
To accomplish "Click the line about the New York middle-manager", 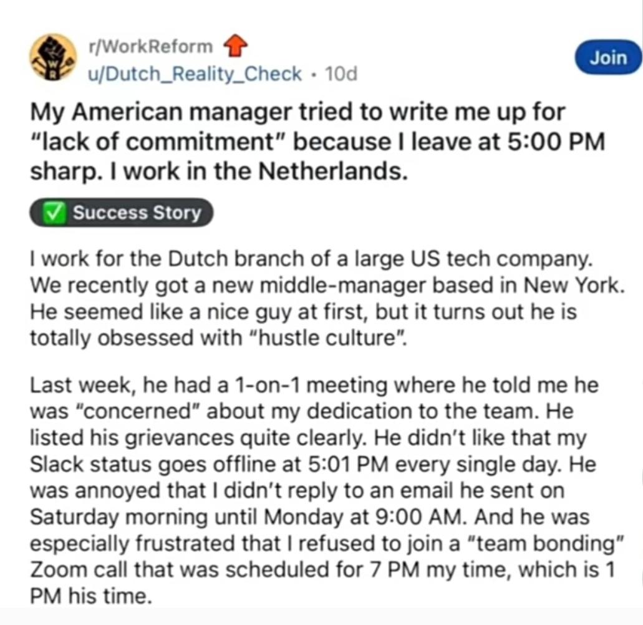I will click(x=326, y=284).
